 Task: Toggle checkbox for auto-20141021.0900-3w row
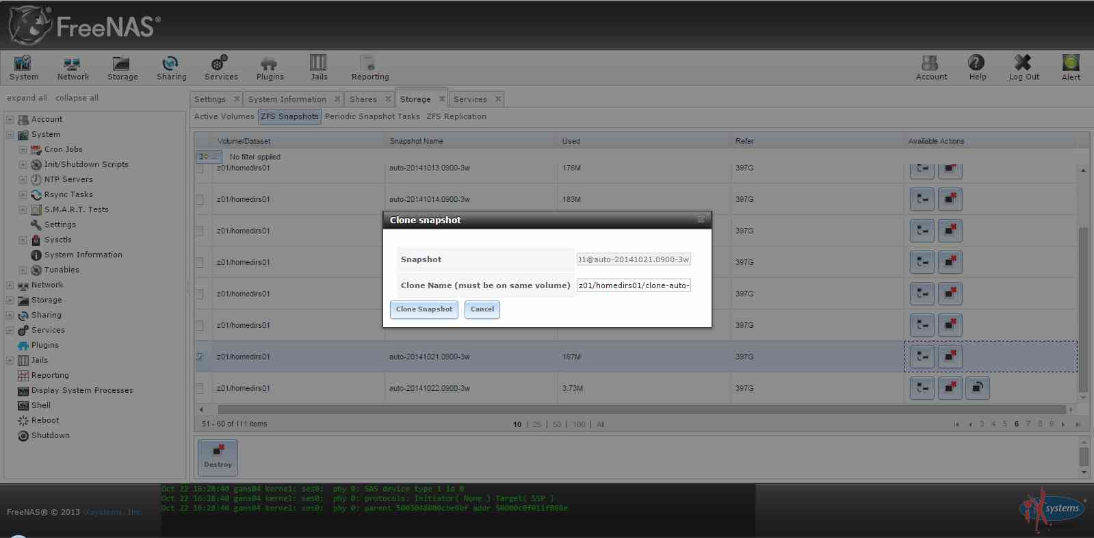(199, 357)
